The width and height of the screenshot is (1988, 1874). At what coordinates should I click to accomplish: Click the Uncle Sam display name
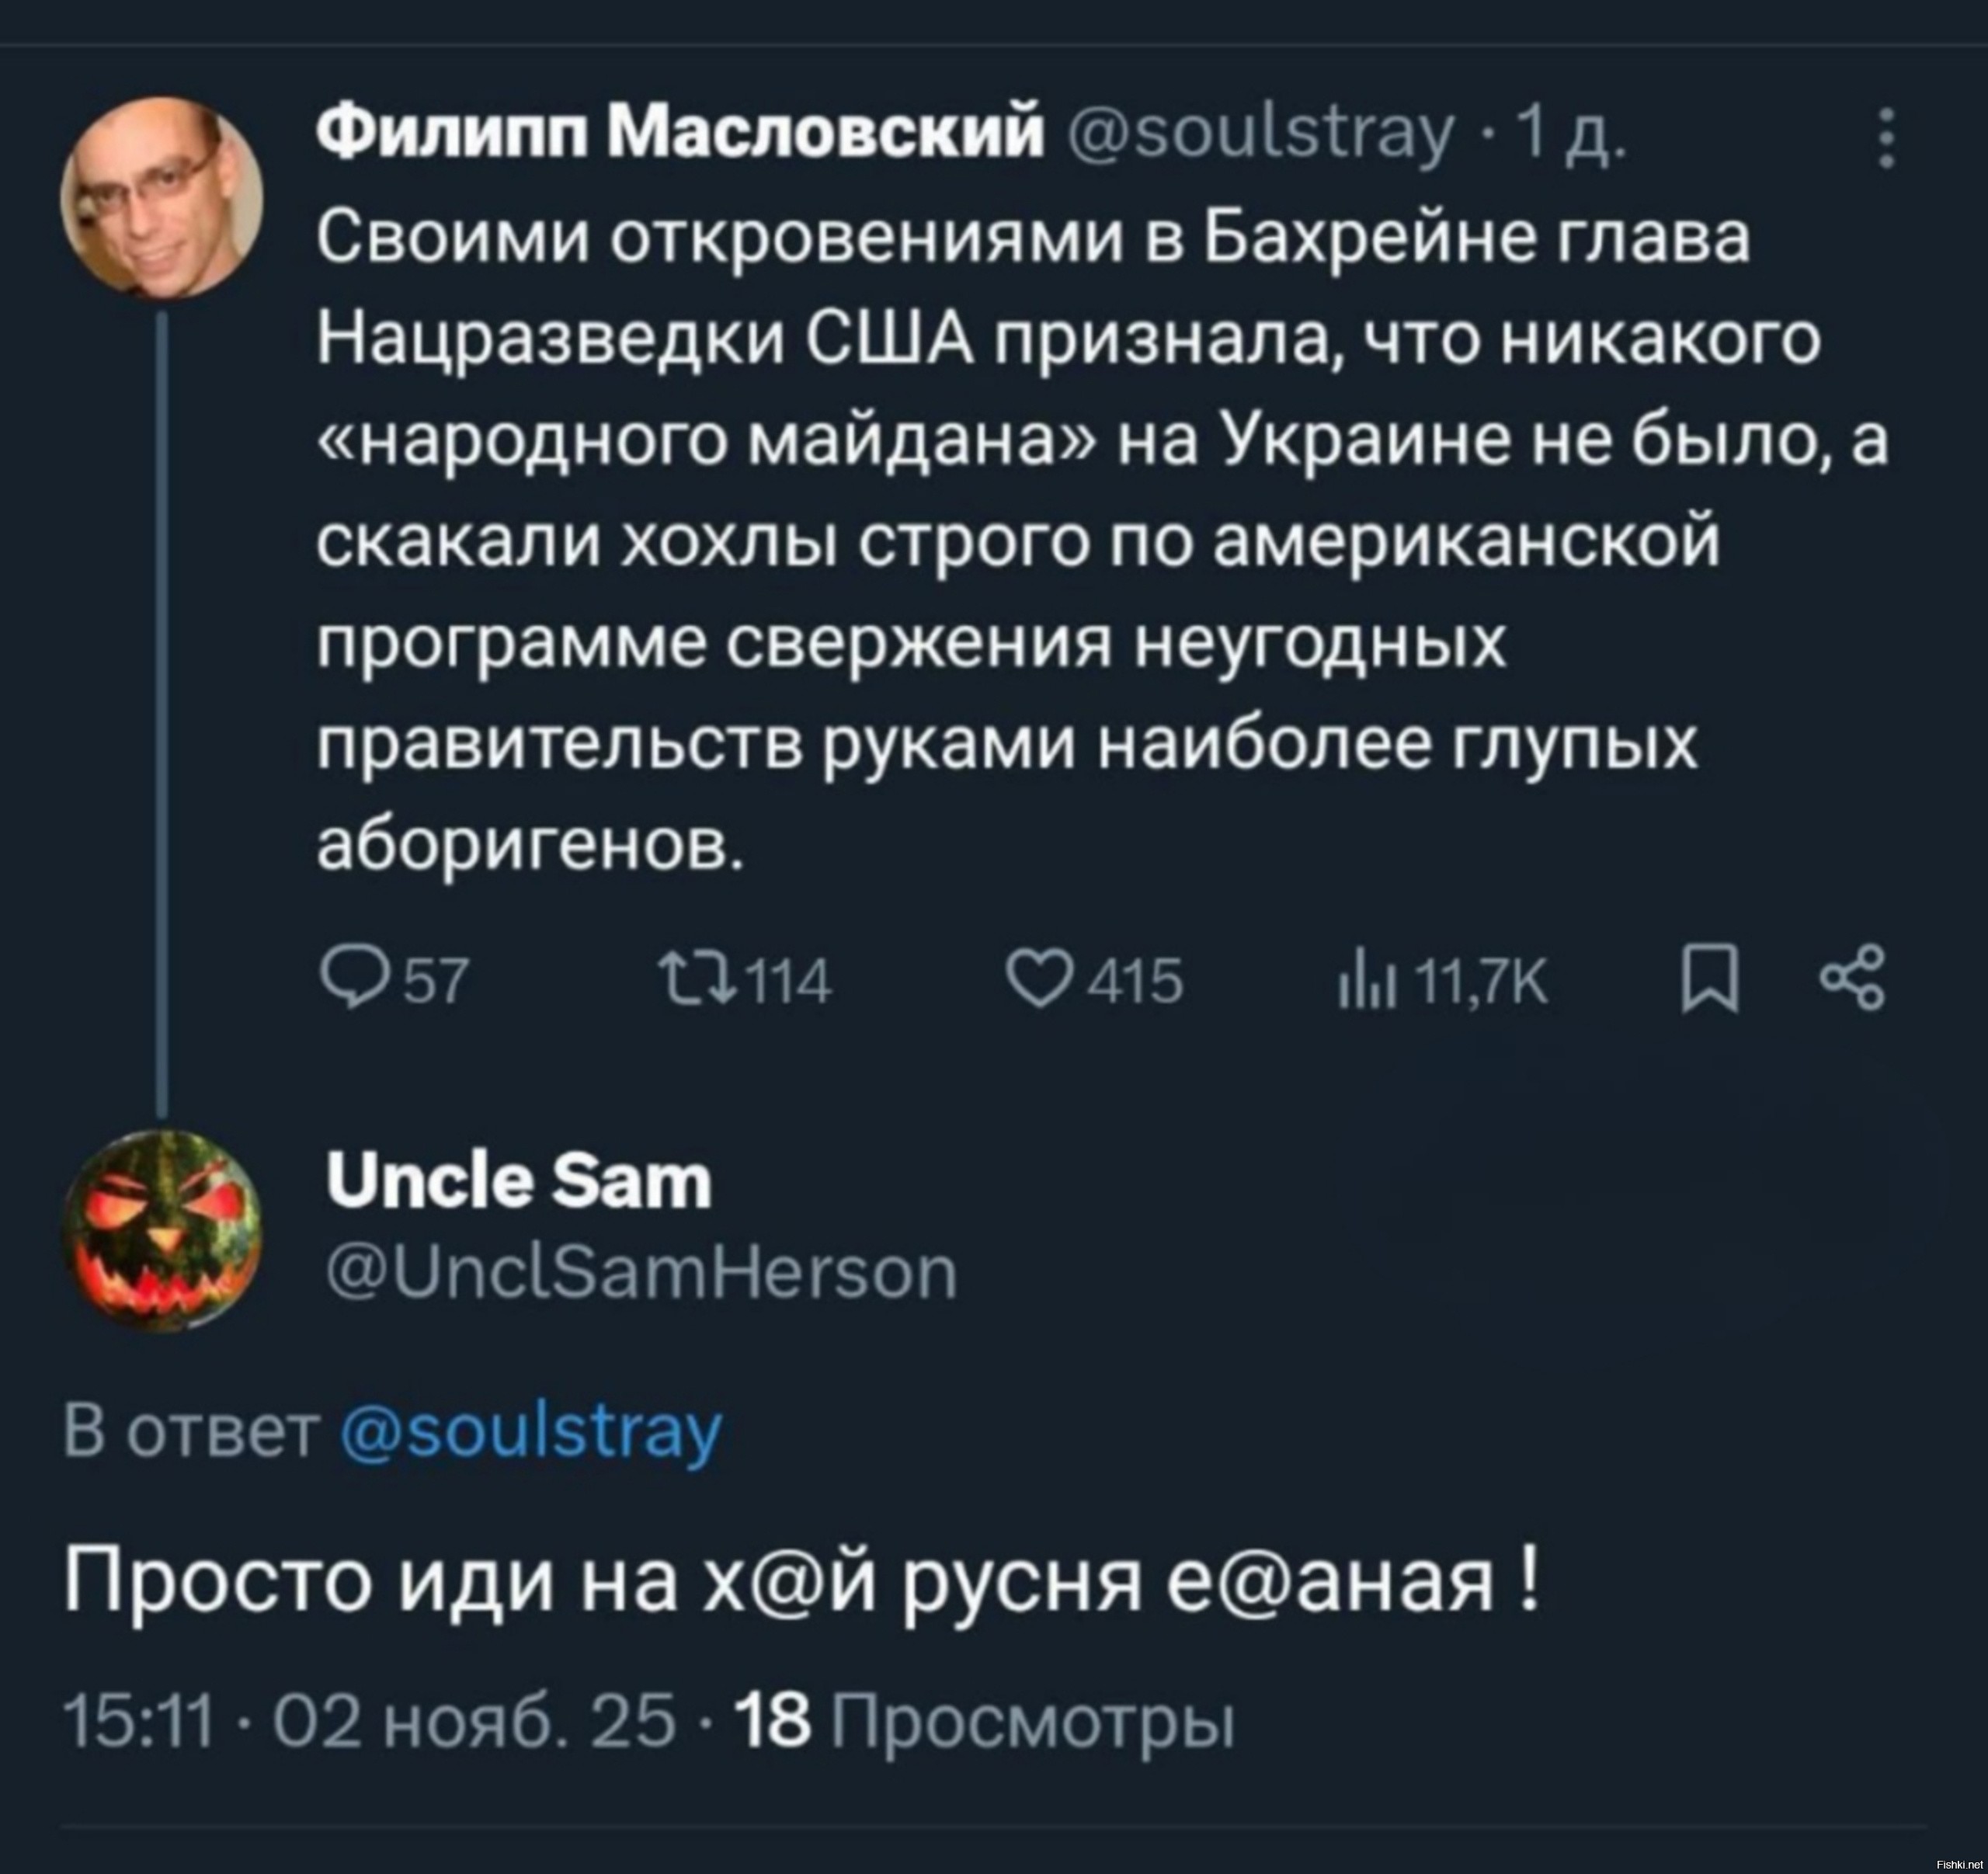coord(519,1181)
